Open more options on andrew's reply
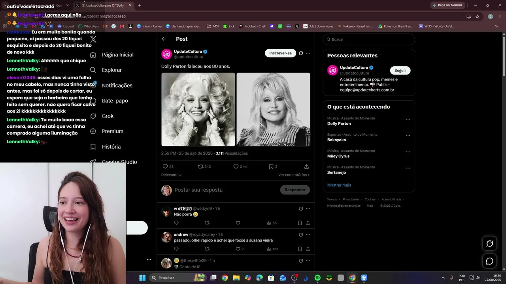 [x=308, y=235]
